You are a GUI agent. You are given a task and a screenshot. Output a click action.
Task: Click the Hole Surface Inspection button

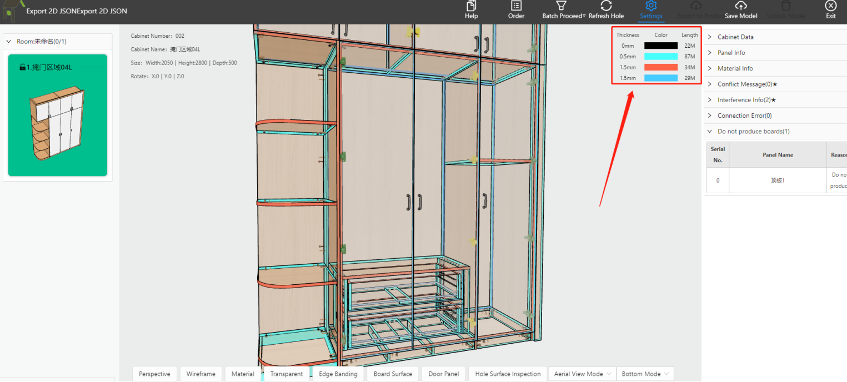(508, 374)
